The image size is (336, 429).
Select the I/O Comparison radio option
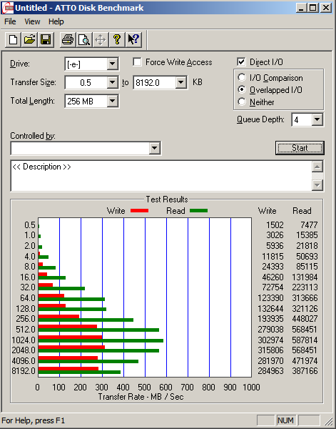coord(242,78)
